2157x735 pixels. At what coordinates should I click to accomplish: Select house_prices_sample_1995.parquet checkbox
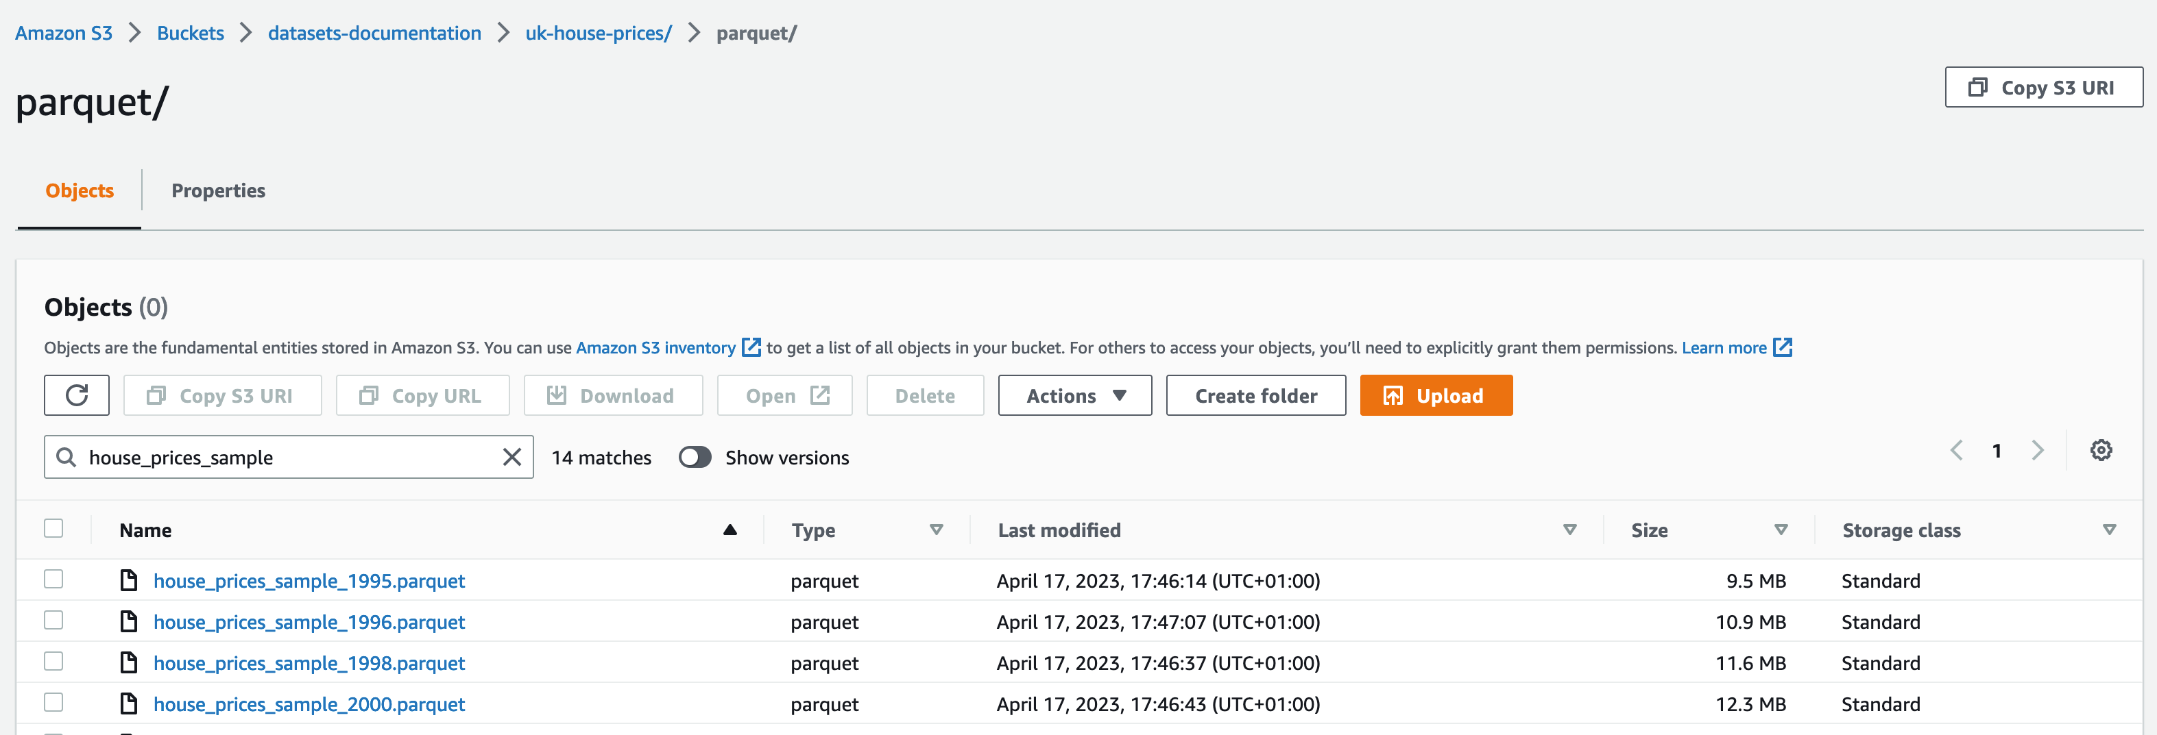tap(53, 580)
